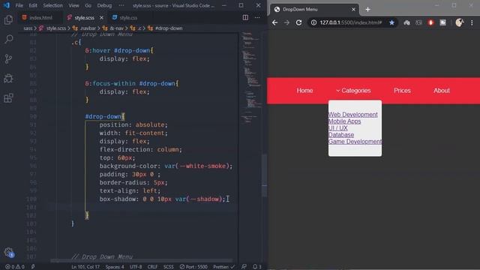Screen dimensions: 480x270
Task: Open the Chrome profile avatar
Action: [460, 22]
